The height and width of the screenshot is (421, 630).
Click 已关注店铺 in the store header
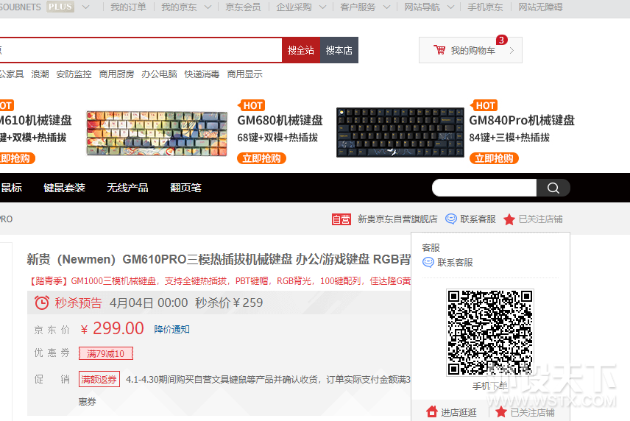tap(540, 219)
